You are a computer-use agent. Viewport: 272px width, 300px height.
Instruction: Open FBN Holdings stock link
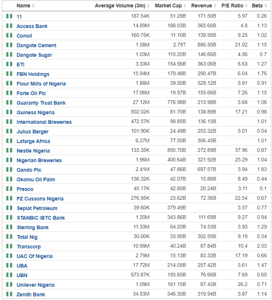[x=33, y=74]
